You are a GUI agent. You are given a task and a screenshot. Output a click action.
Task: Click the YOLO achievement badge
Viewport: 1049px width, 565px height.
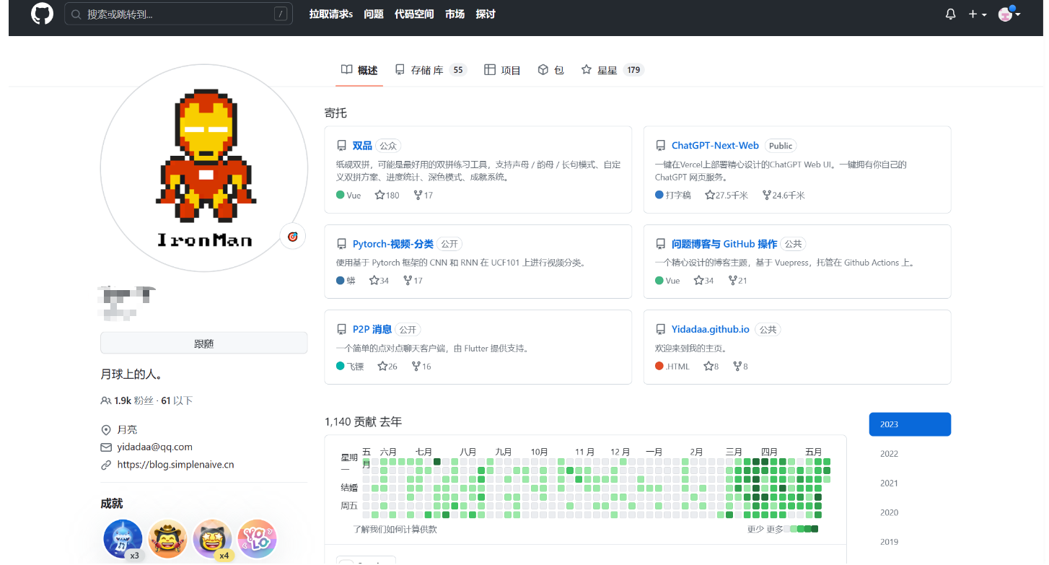click(x=257, y=539)
